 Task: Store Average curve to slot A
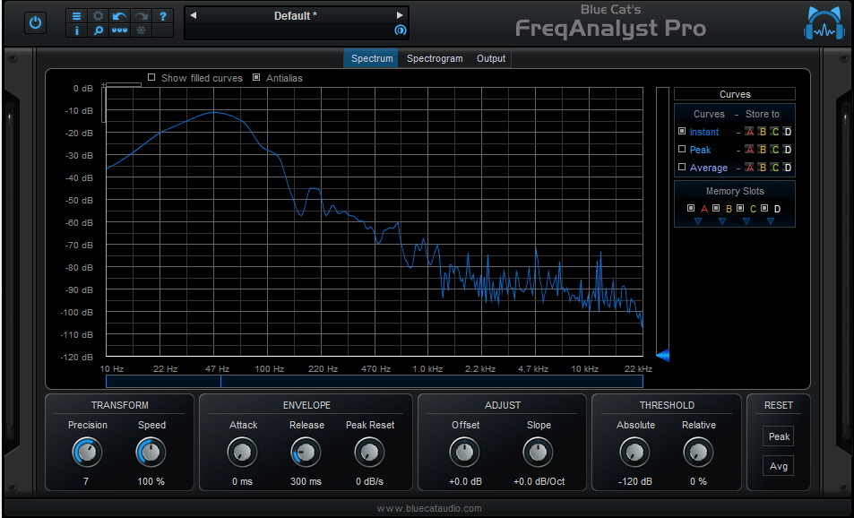point(749,168)
